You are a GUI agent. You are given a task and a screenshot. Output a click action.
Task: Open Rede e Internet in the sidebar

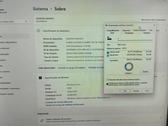(5, 48)
